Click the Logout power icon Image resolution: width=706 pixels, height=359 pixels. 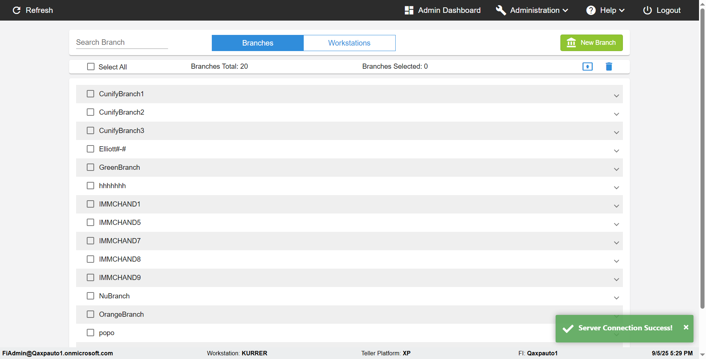pos(648,10)
